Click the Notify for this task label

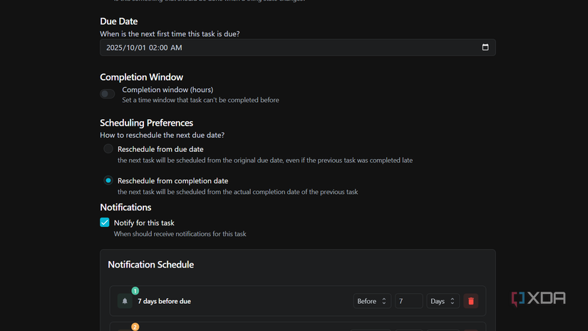click(144, 223)
